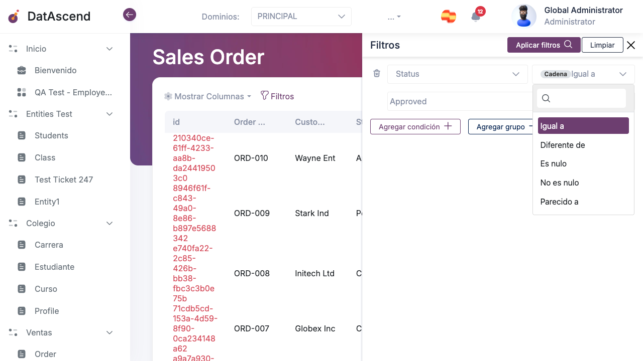Click the Colegio section icon

(13, 223)
